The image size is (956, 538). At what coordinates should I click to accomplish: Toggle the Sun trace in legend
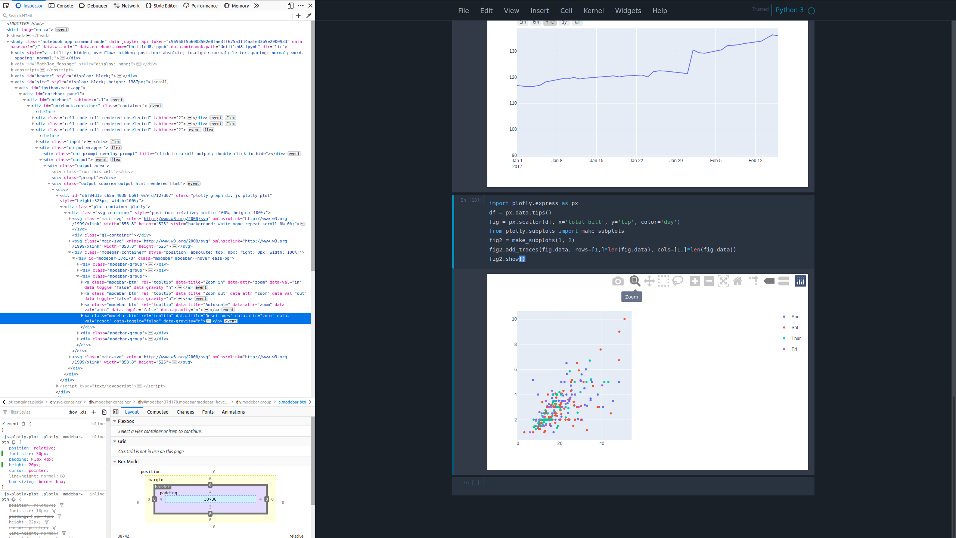795,317
